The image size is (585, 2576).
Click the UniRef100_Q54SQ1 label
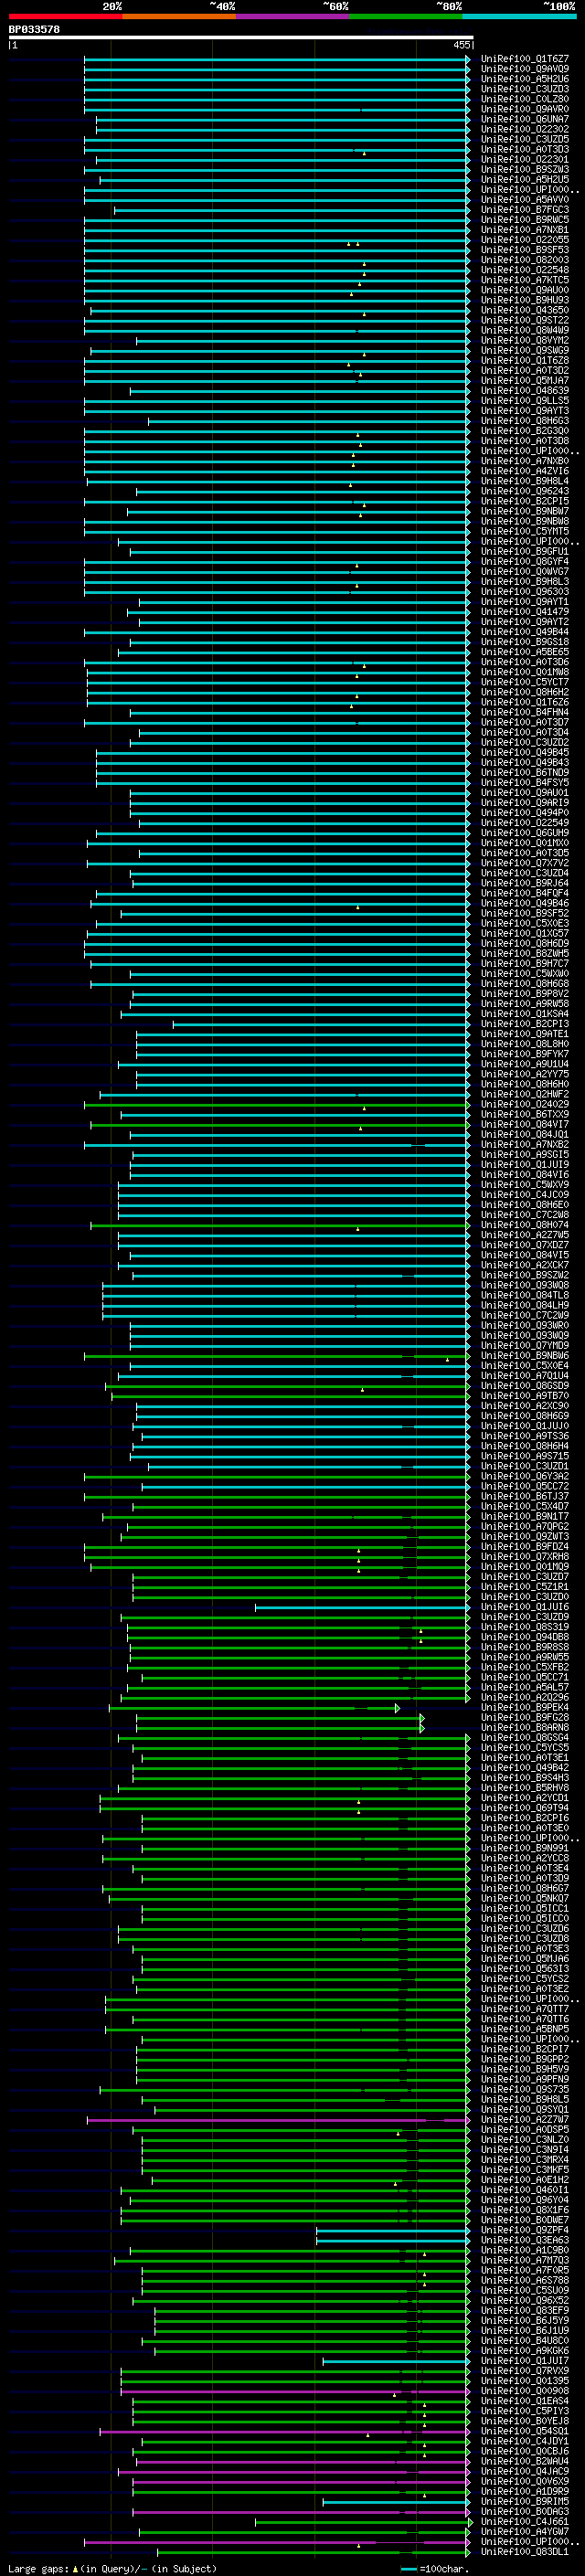[x=525, y=2431]
